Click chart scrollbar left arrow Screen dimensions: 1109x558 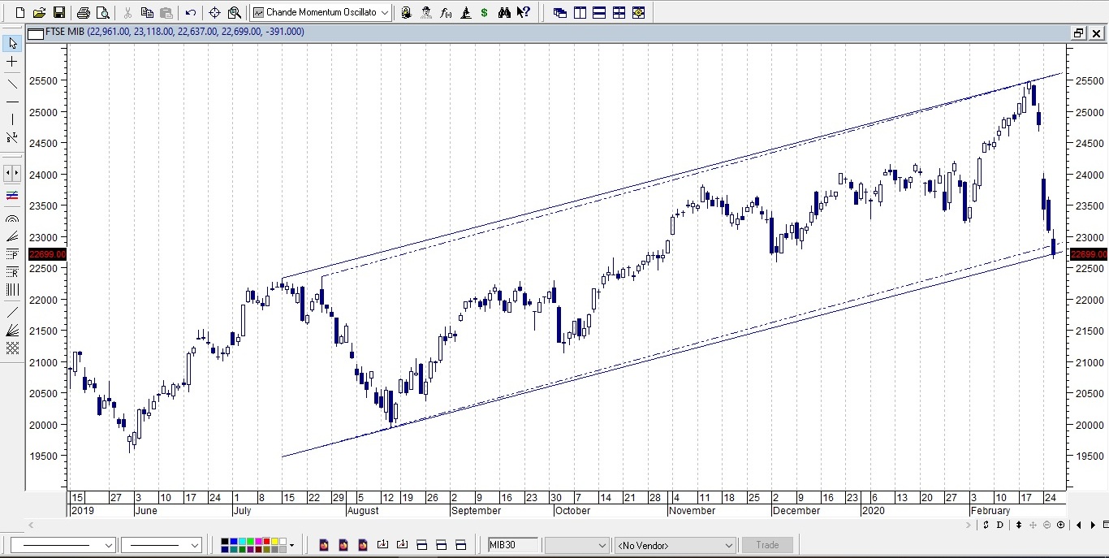point(31,526)
